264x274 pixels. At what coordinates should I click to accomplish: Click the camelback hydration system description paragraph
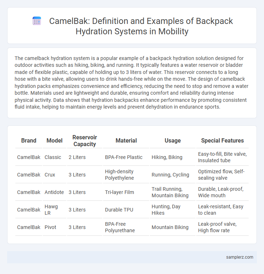coord(132,83)
